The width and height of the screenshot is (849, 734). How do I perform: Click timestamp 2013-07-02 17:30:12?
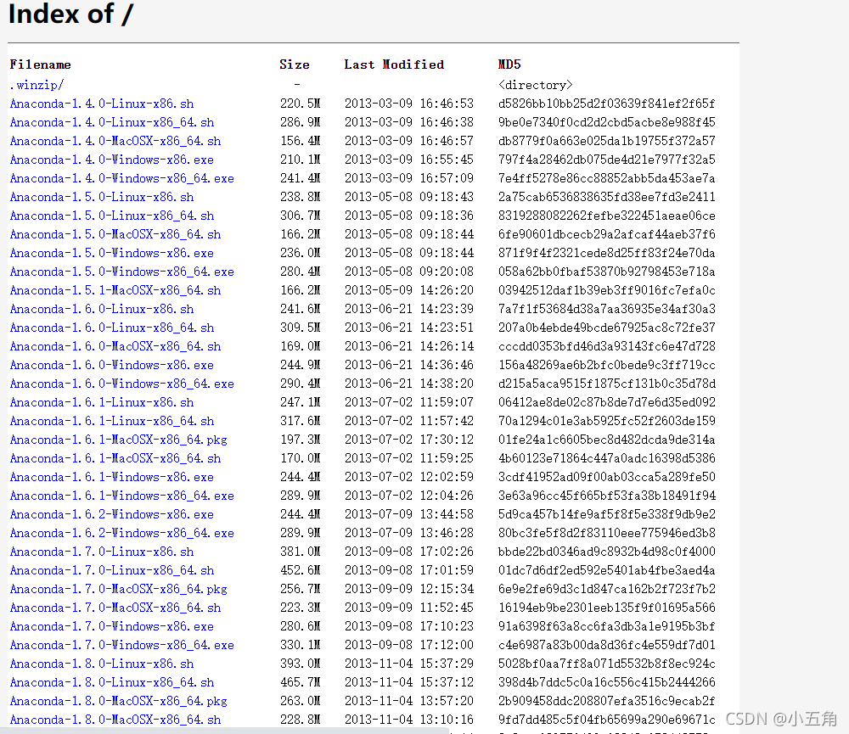(x=409, y=440)
